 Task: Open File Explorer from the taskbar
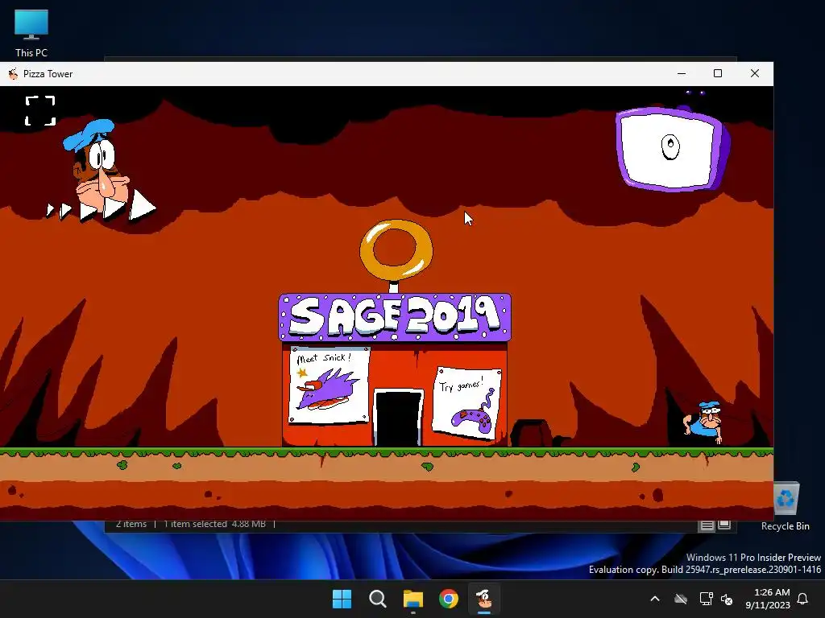point(413,599)
